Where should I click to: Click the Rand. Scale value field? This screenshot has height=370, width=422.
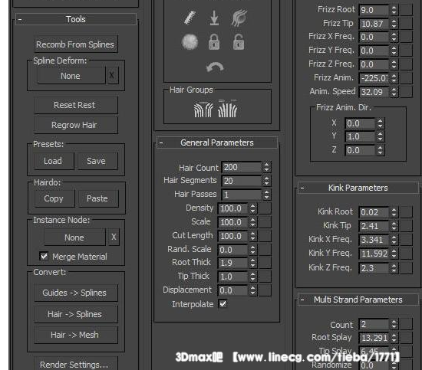coord(232,250)
